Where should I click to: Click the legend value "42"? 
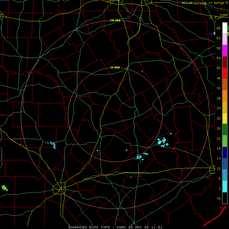point(219,88)
